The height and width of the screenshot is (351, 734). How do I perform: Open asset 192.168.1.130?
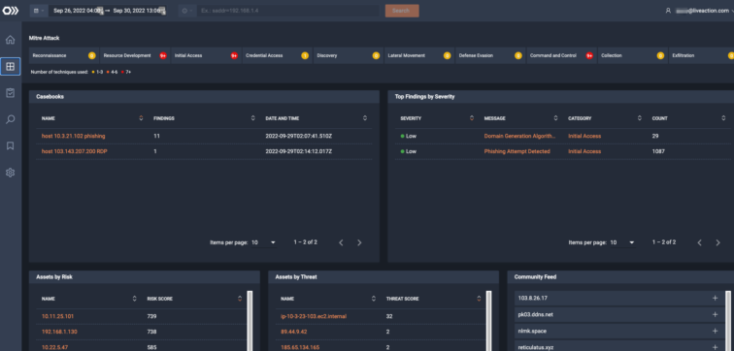tap(59, 332)
